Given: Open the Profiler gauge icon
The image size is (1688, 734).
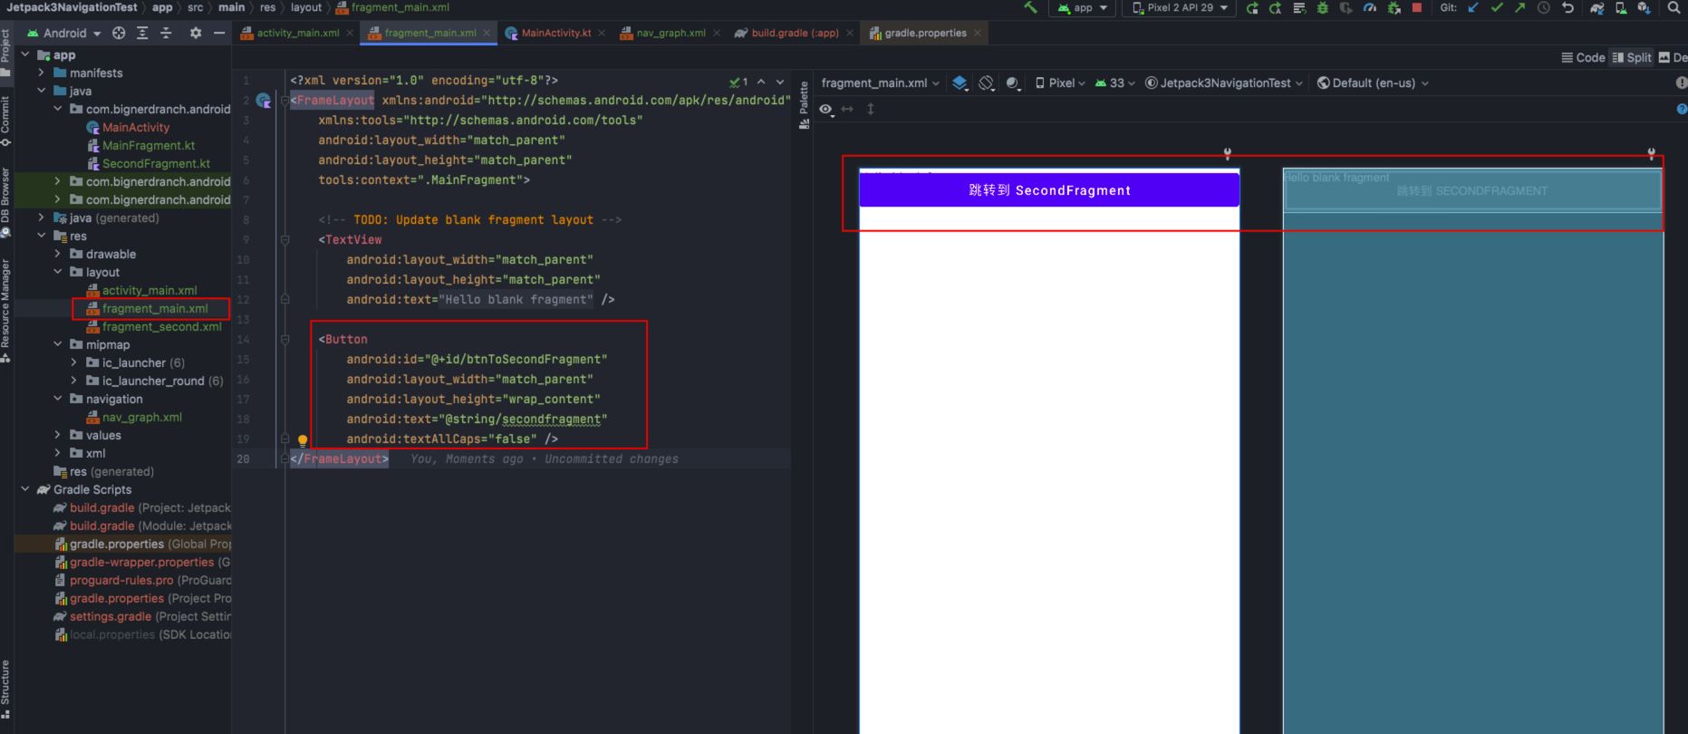Looking at the screenshot, I should (1370, 7).
